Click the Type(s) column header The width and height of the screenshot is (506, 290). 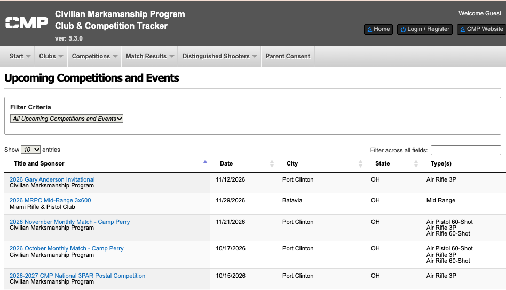(x=441, y=163)
